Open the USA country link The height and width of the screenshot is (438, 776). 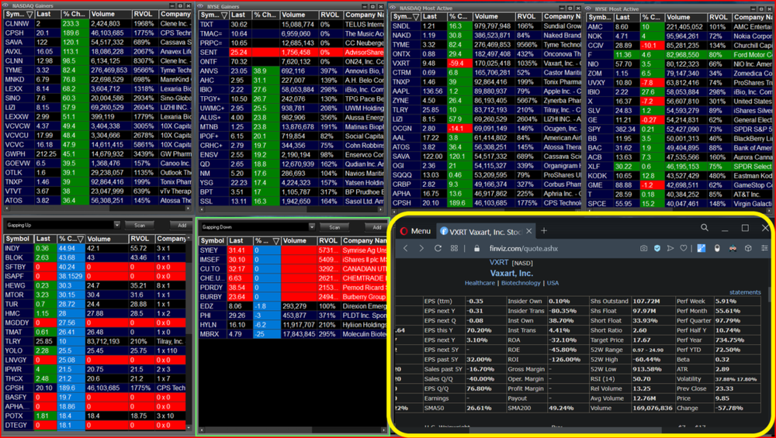[553, 283]
